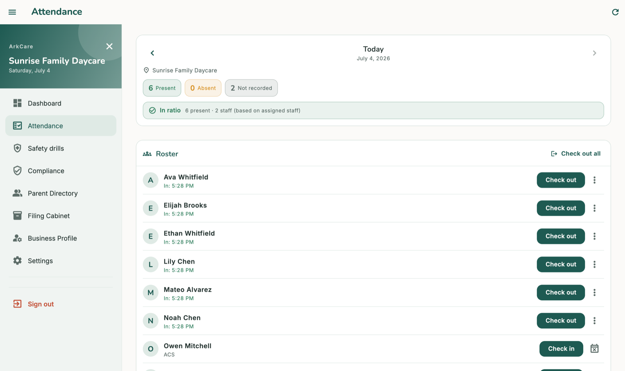Open Parent Directory
Viewport: 625px width, 371px height.
click(61, 193)
